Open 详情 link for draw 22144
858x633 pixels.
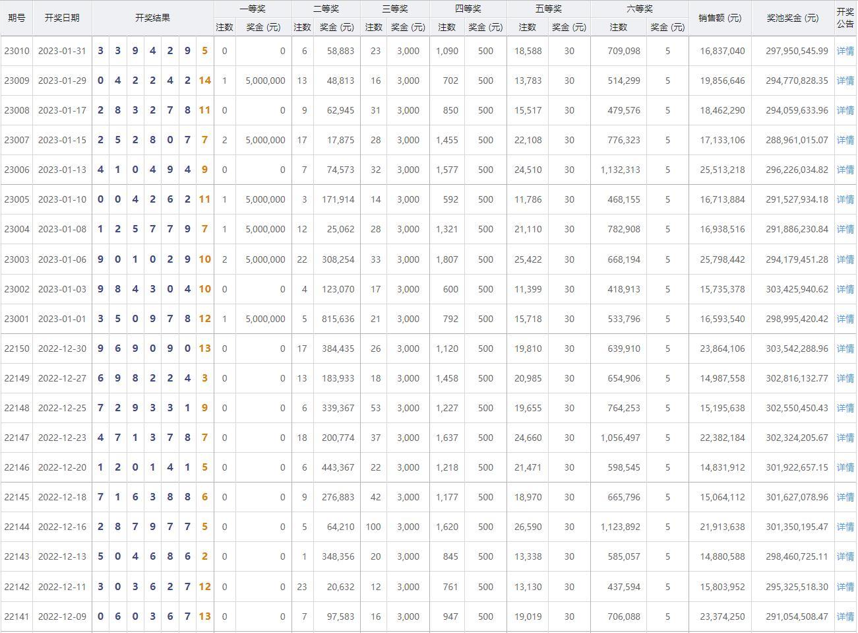(845, 527)
